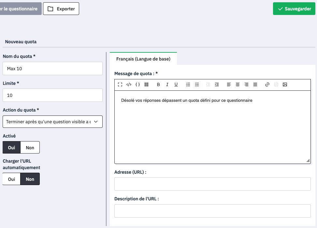Enable automatic URL loading with Oui

12,179
